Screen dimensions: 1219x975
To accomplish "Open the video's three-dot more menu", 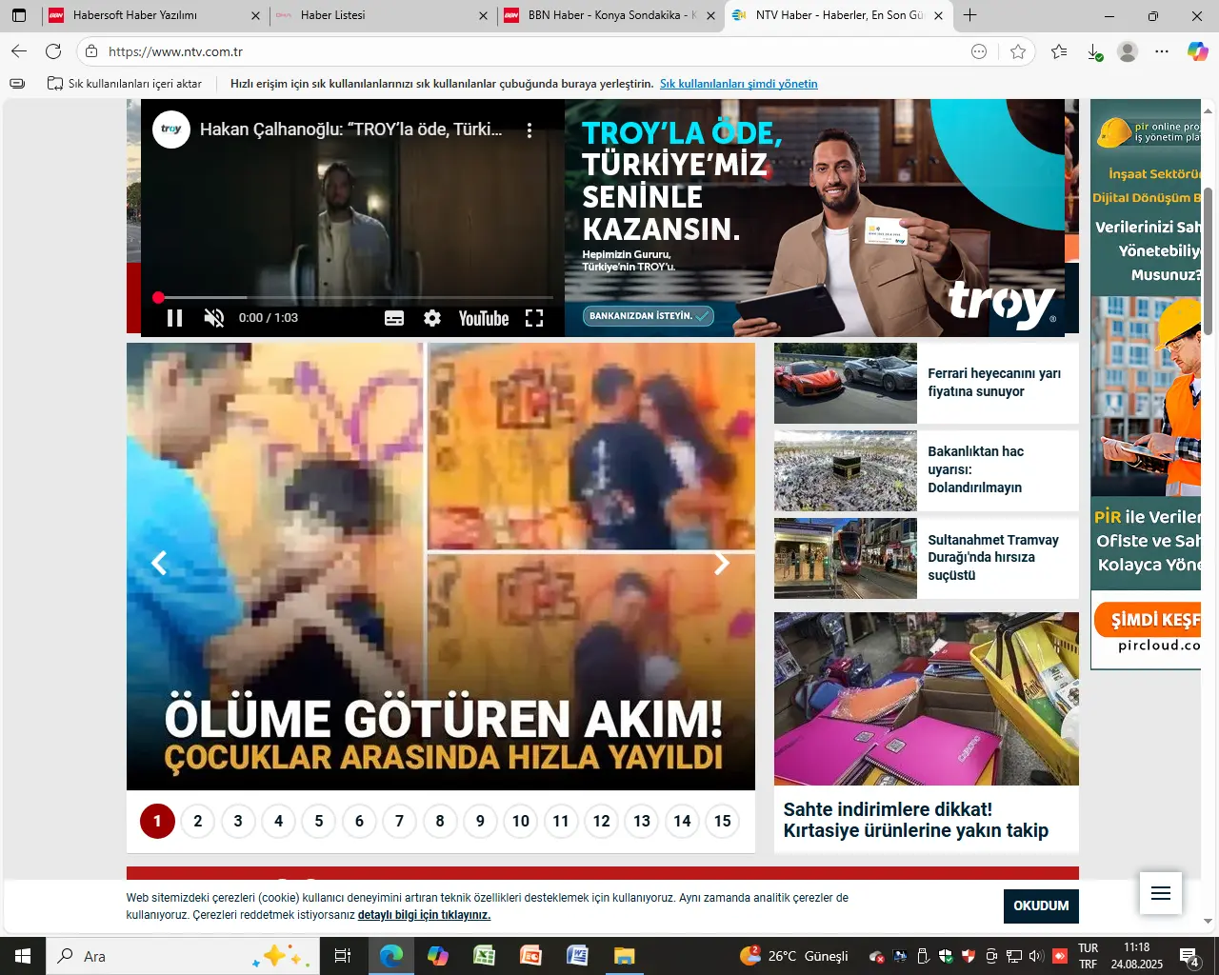I will pyautogui.click(x=530, y=129).
